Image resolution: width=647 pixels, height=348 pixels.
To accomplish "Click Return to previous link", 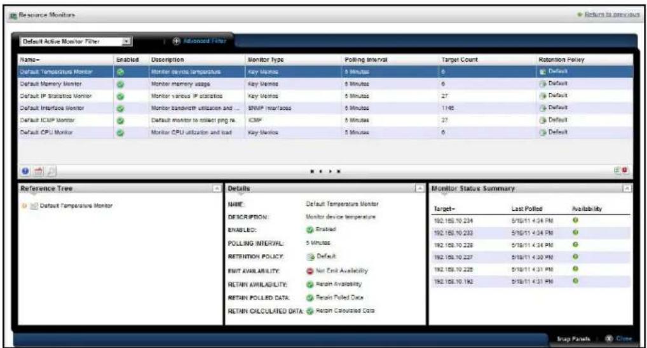I will 611,15.
